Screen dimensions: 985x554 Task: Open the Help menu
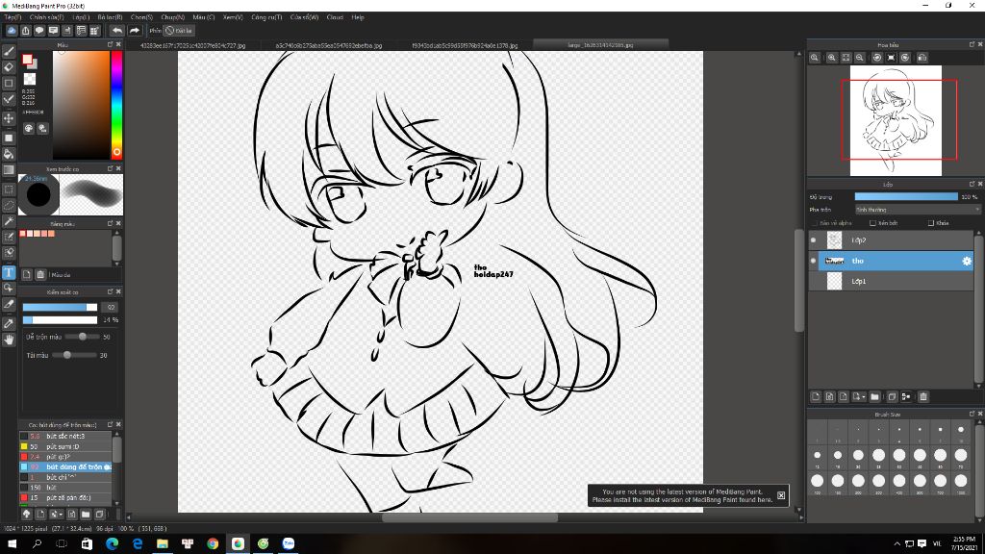click(x=358, y=17)
